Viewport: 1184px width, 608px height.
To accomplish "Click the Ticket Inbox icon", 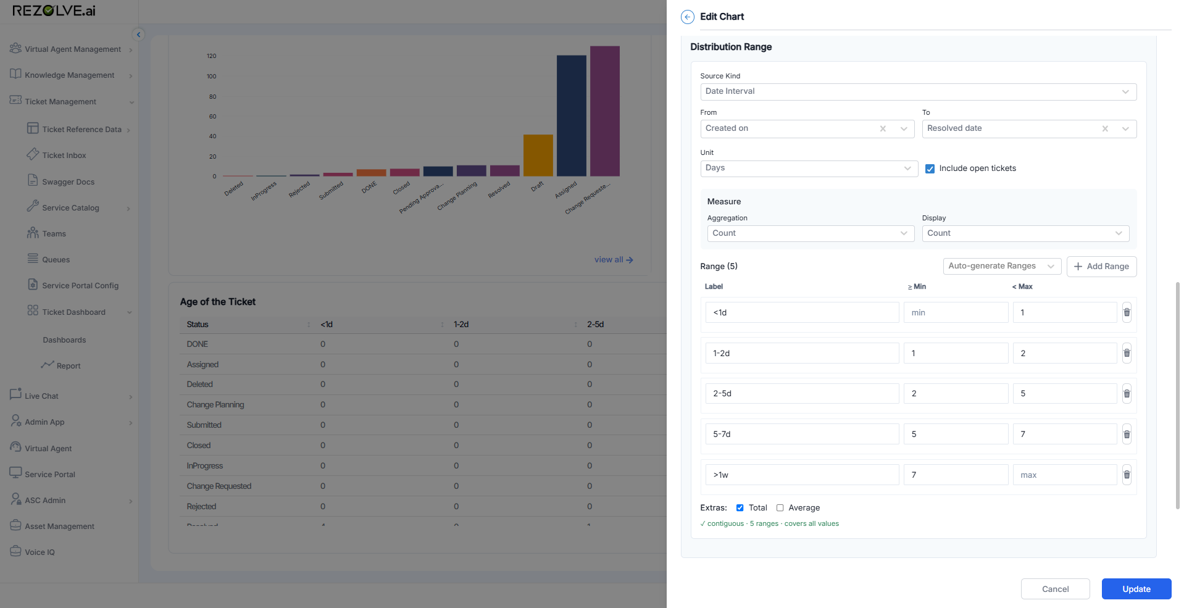I will [x=33, y=154].
